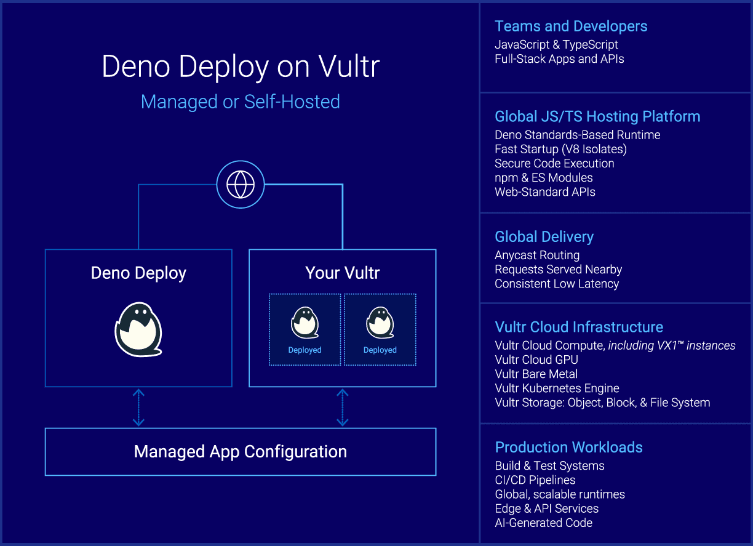
Task: Open the Vultr Cloud Infrastructure heading
Action: coord(579,327)
